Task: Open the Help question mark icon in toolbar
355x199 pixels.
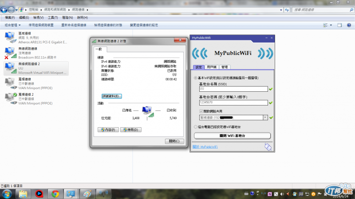Action: pos(349,25)
